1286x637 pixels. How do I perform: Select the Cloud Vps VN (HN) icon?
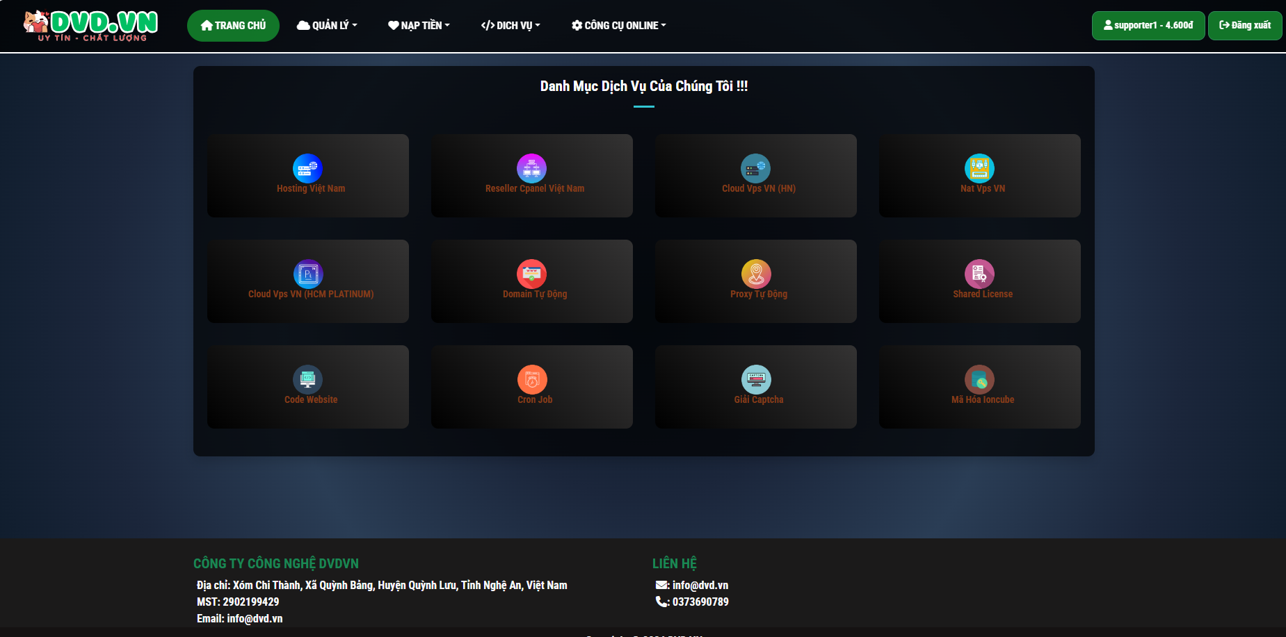coord(755,168)
